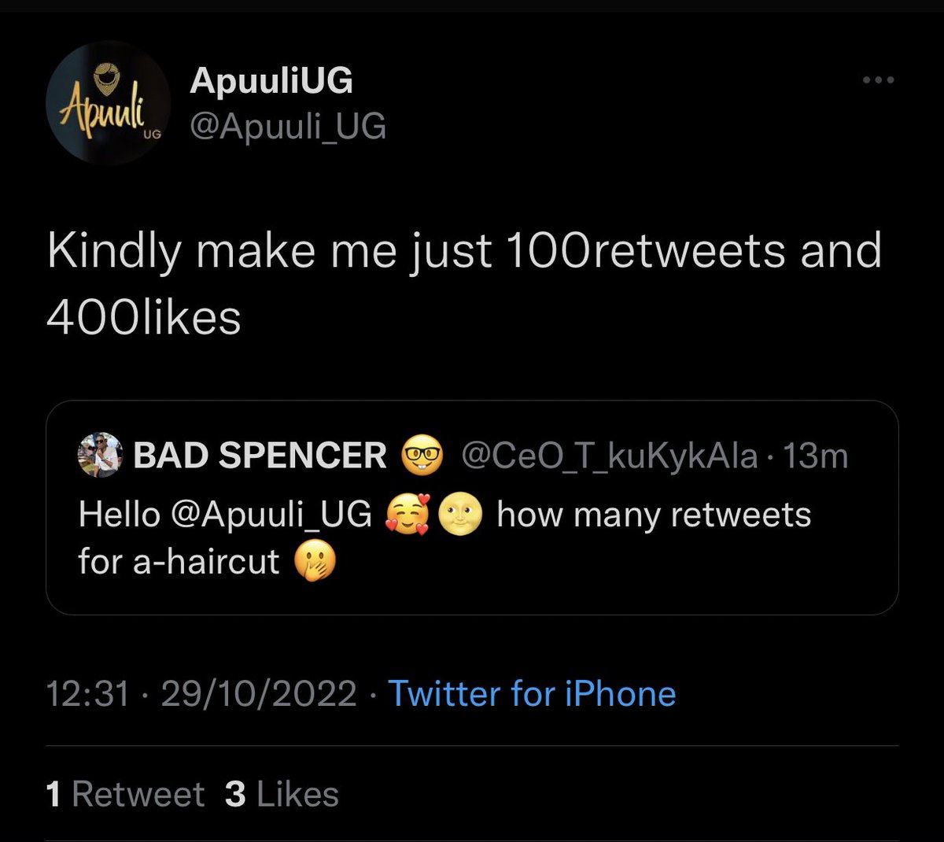
Task: View the 3 Likes list
Action: coord(282,794)
